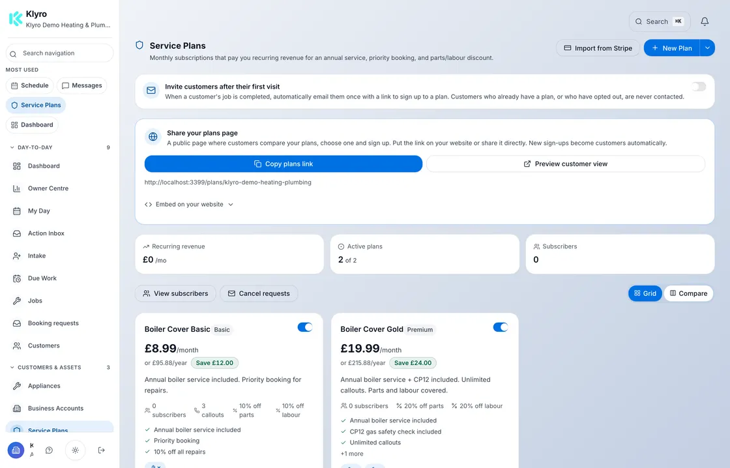Disable the Boiler Cover Basic plan

305,327
